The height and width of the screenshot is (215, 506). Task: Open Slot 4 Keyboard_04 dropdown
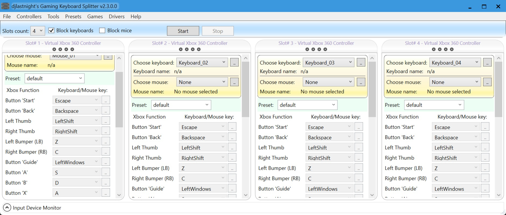pos(455,63)
